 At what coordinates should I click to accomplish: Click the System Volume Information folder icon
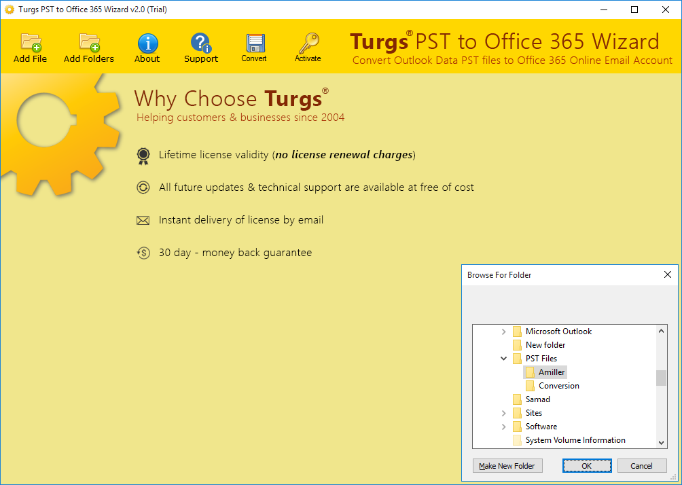[517, 439]
